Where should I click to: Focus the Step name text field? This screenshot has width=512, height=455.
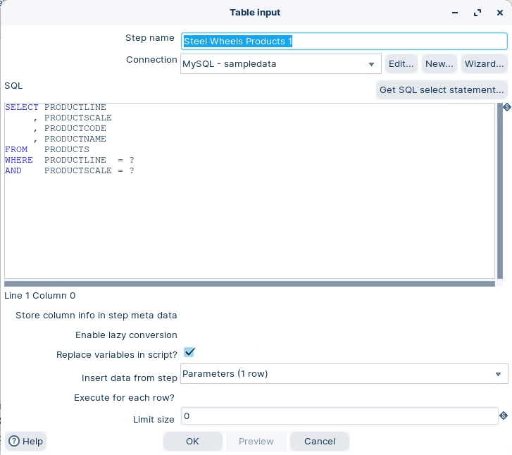[x=344, y=42]
